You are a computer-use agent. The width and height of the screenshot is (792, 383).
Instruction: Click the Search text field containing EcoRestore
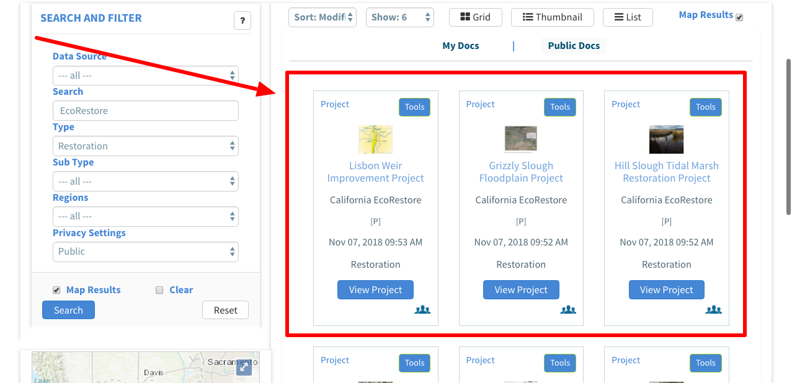coord(146,111)
